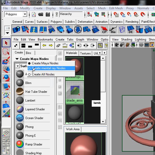155x155 pixels.
Task: Activate the Soft Modification tool
Action: pos(6,104)
